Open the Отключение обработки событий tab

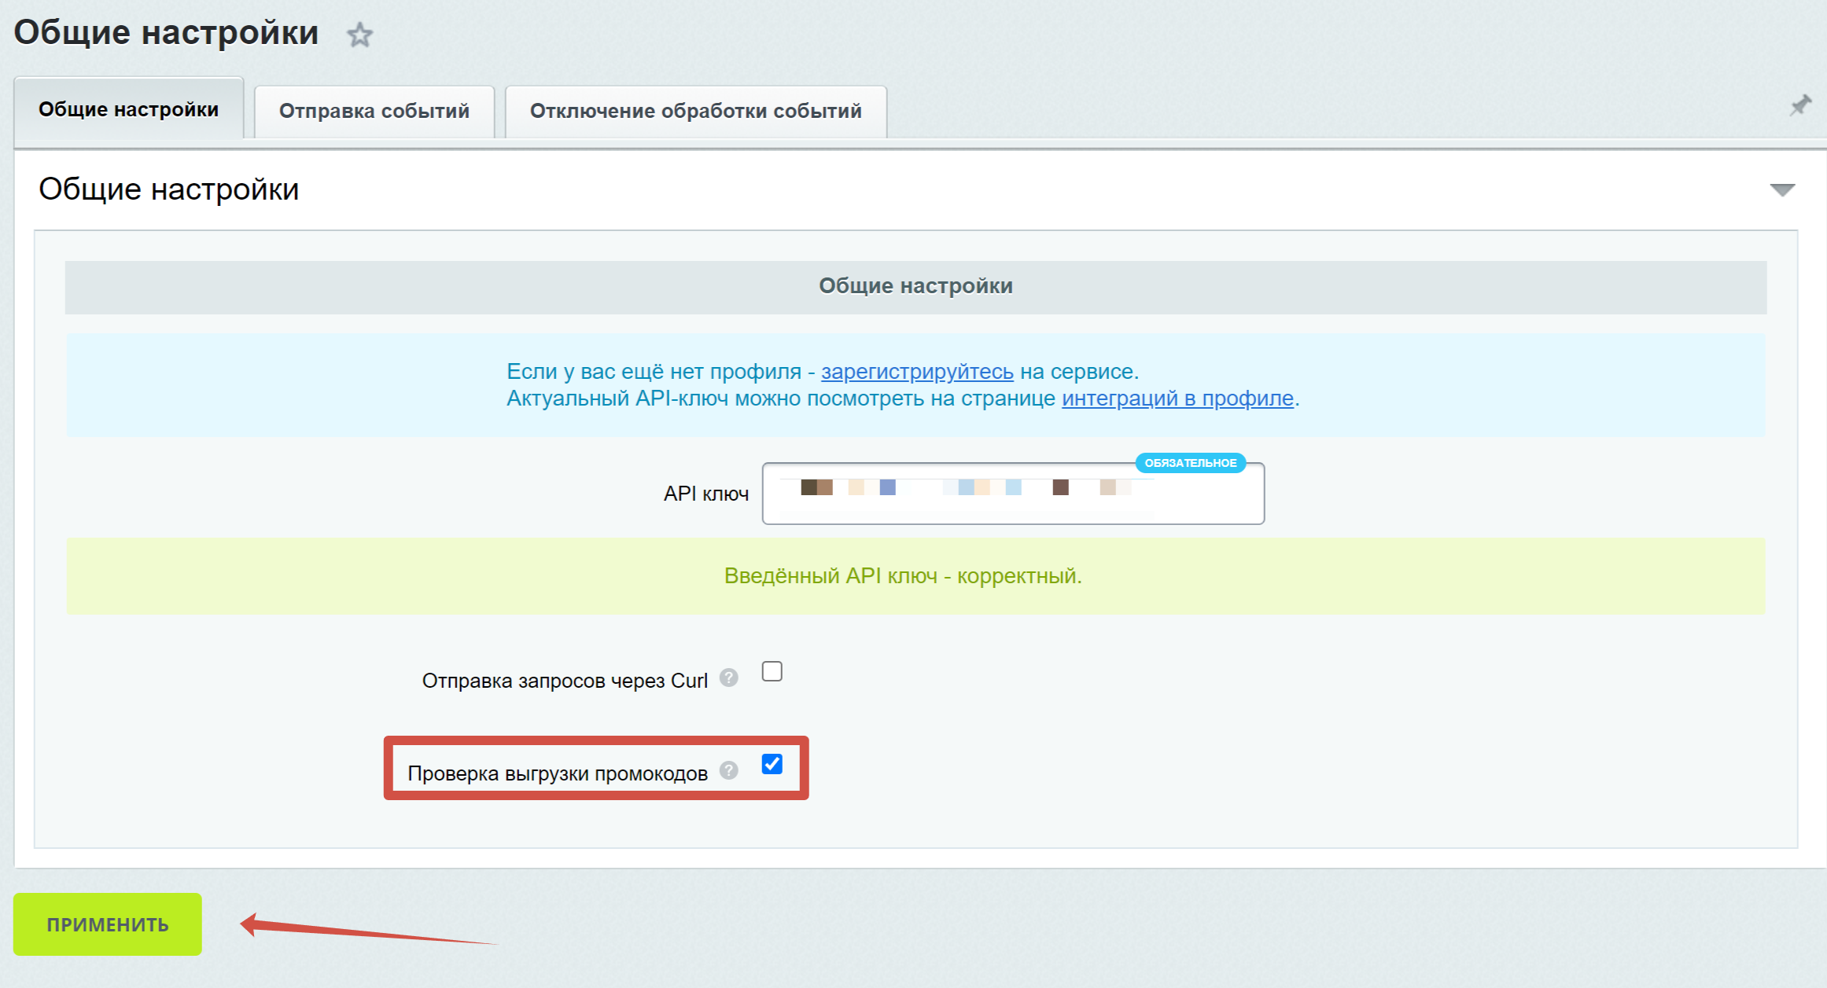pyautogui.click(x=695, y=111)
